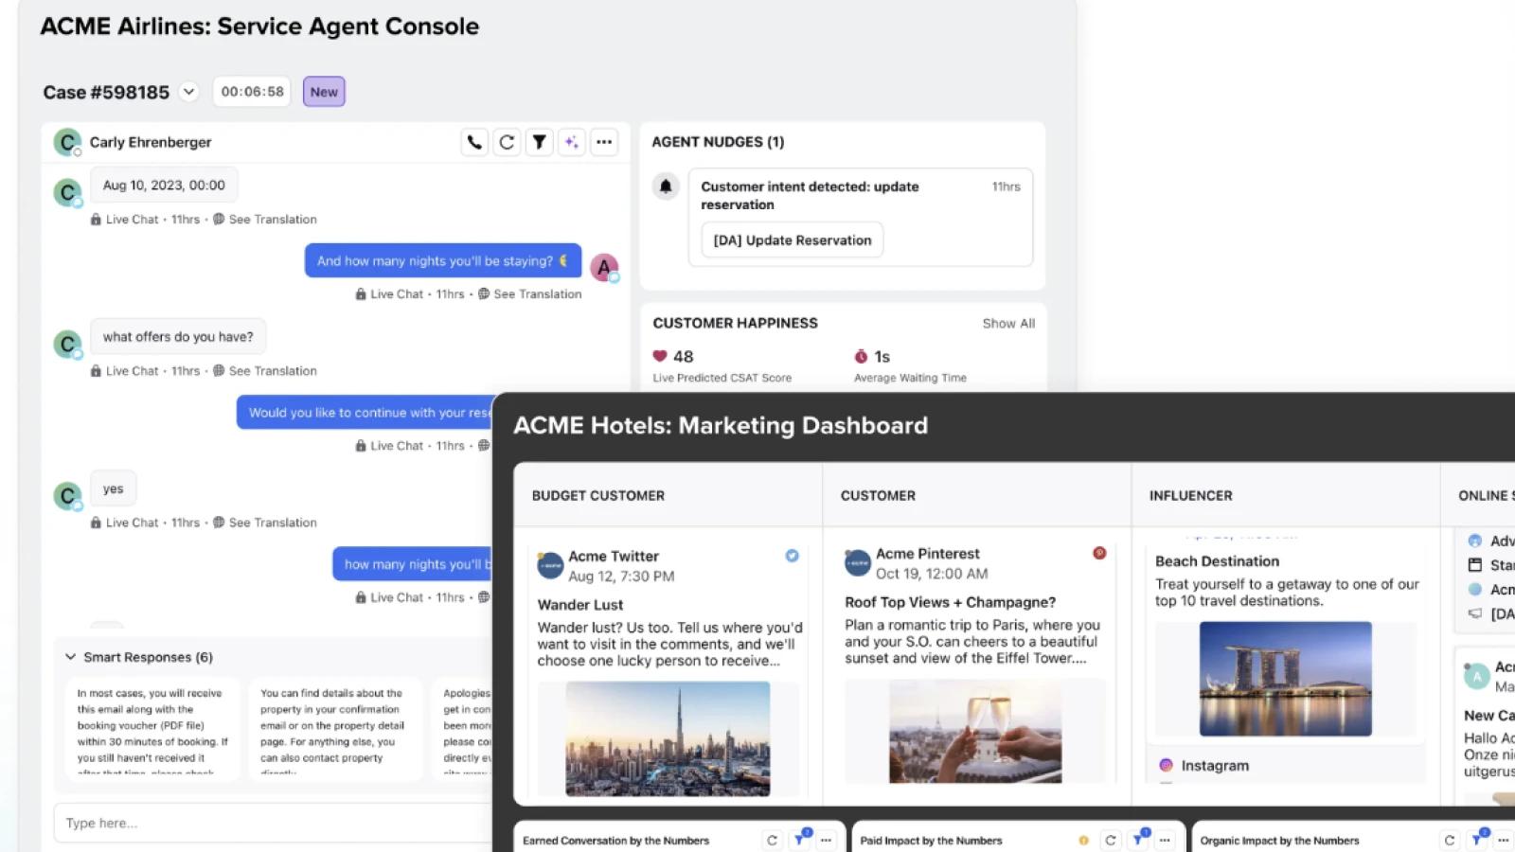The height and width of the screenshot is (852, 1515).
Task: Click the New status badge
Action: (324, 92)
